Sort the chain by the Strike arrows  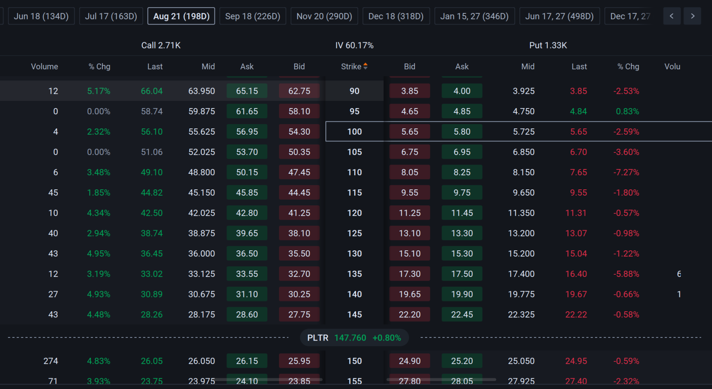(365, 66)
